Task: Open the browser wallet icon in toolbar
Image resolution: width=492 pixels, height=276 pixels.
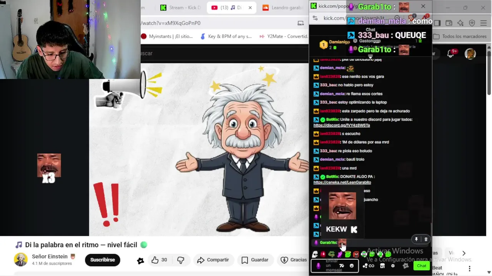Action: click(449, 23)
